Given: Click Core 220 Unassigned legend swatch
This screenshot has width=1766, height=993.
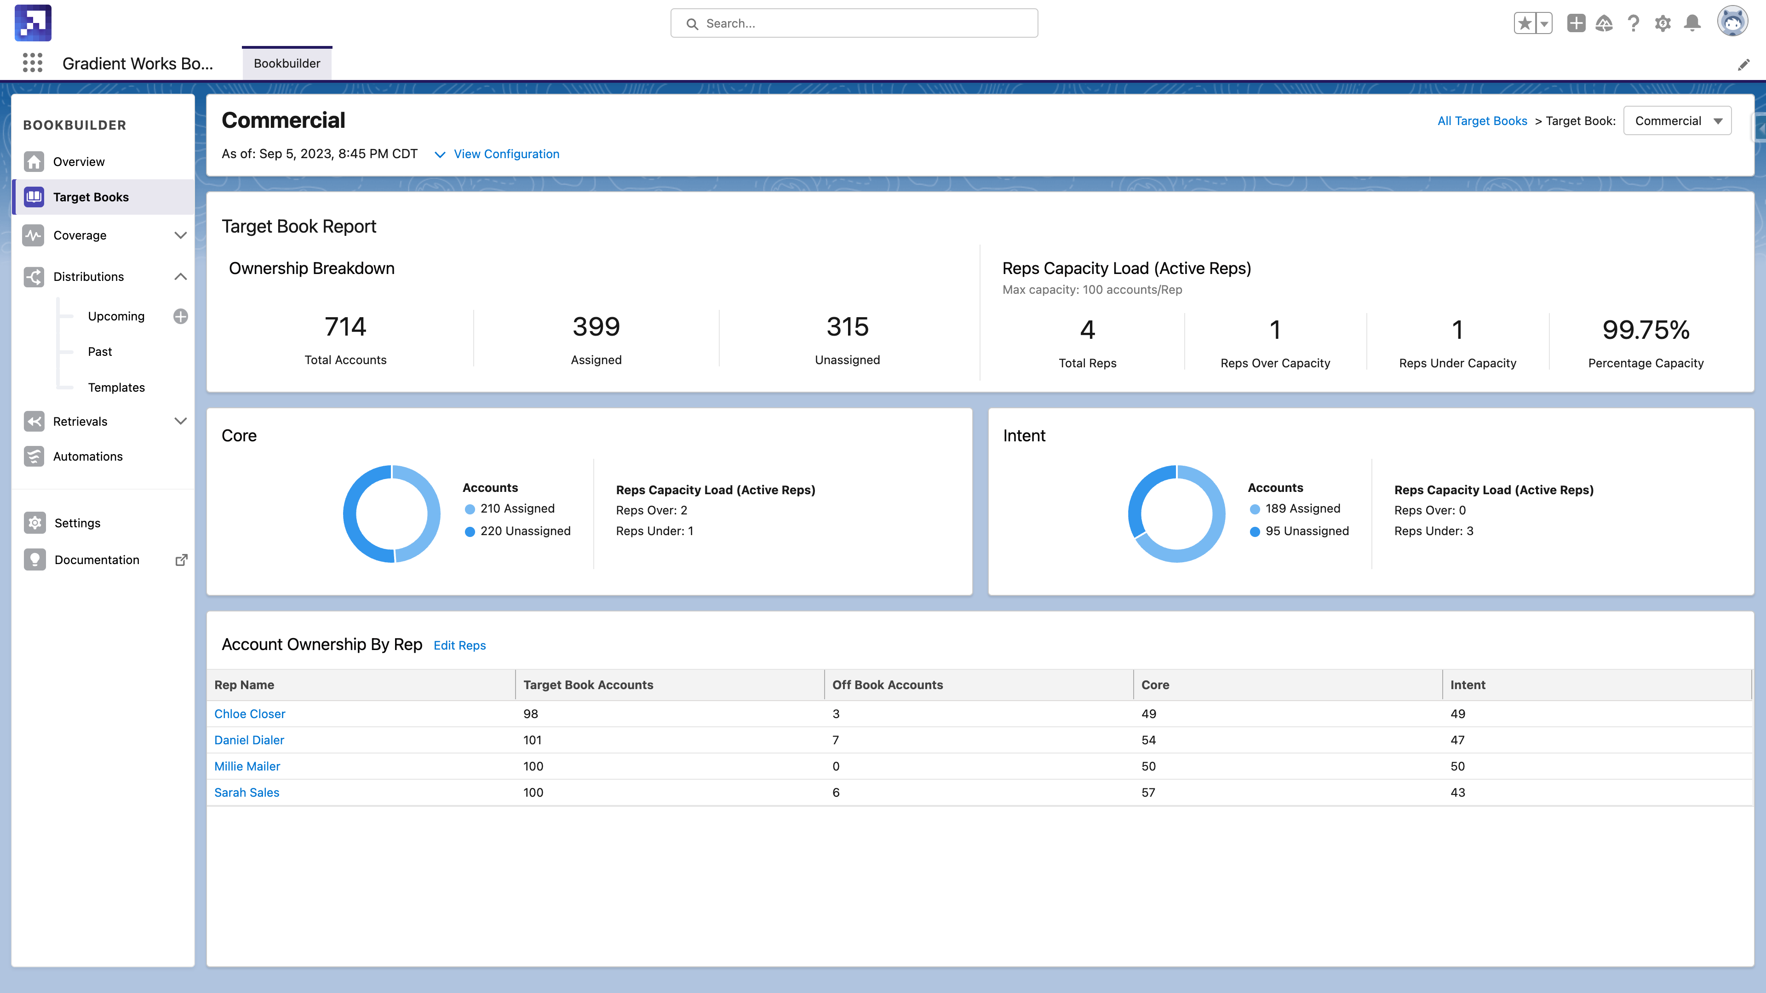Looking at the screenshot, I should coord(470,532).
